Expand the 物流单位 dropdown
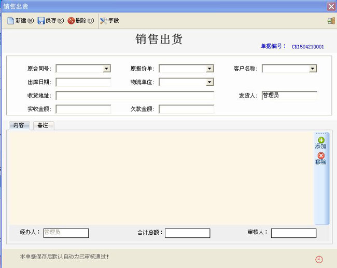Image resolution: width=337 pixels, height=268 pixels. pyautogui.click(x=209, y=82)
